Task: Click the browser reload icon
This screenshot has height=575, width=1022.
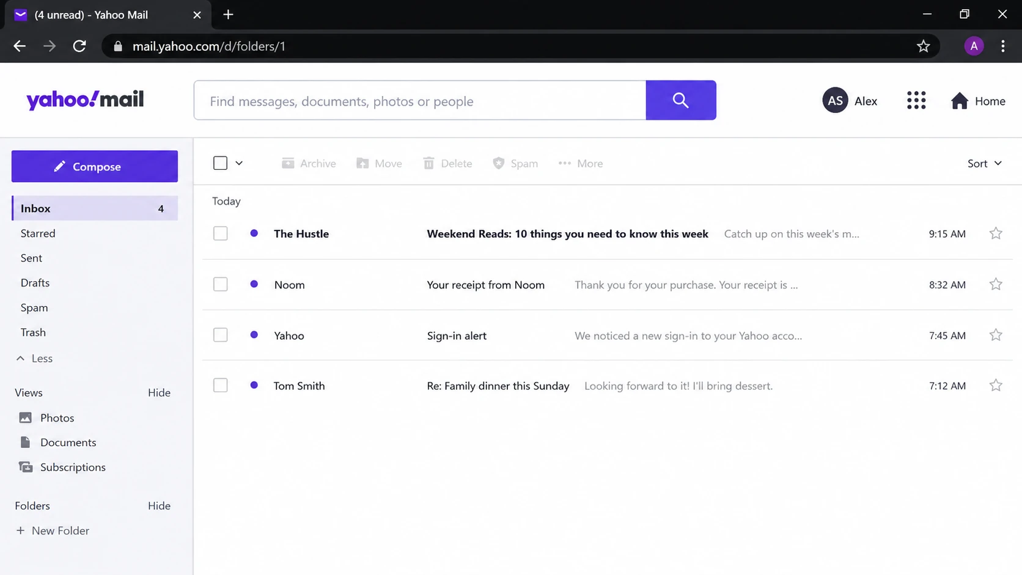Action: coord(79,46)
